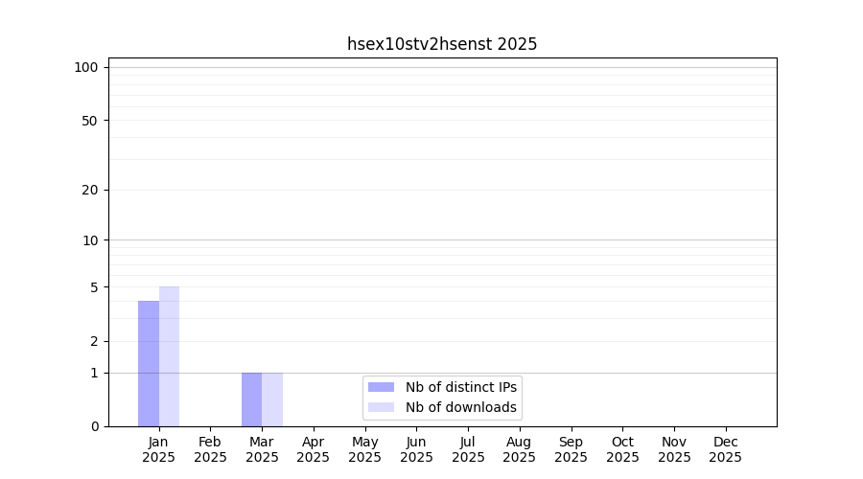Image resolution: width=863 pixels, height=479 pixels.
Task: Click the 0 y-axis tick label
Action: (94, 426)
